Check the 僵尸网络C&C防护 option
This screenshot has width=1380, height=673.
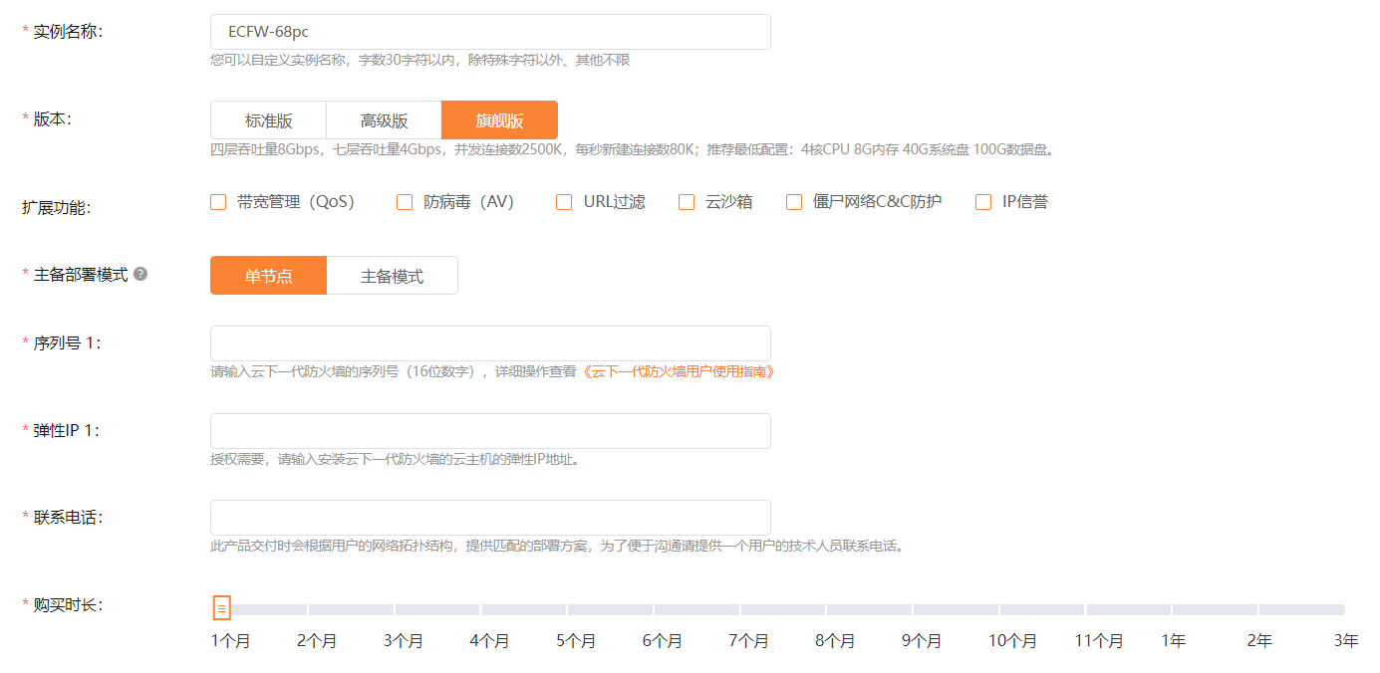(x=794, y=202)
